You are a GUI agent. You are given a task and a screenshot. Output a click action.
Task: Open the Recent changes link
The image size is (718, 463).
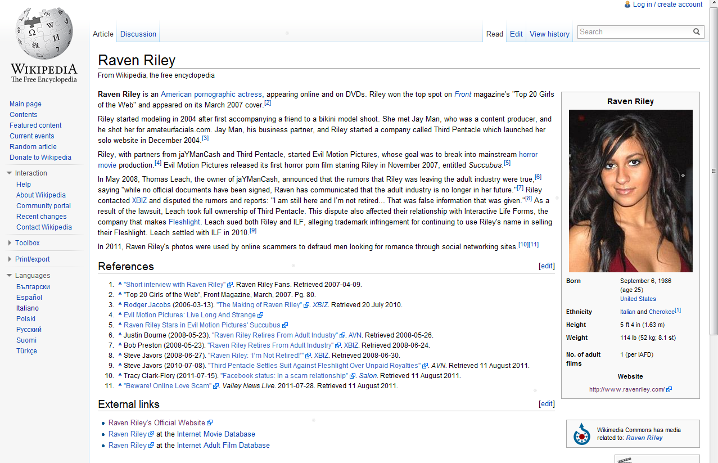(42, 217)
